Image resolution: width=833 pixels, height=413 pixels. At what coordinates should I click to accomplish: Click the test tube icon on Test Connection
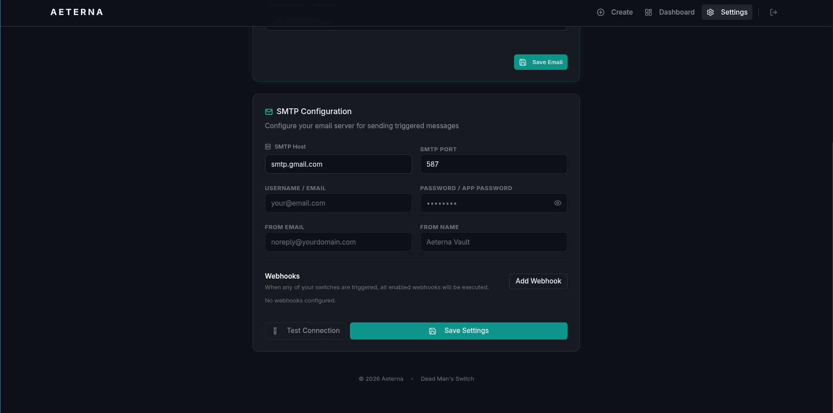click(275, 331)
